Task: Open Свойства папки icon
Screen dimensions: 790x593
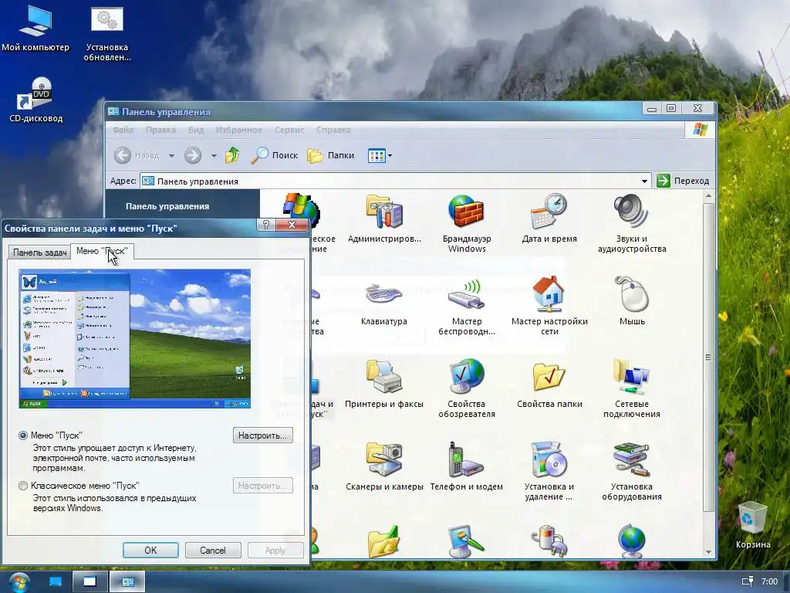Action: pos(549,385)
